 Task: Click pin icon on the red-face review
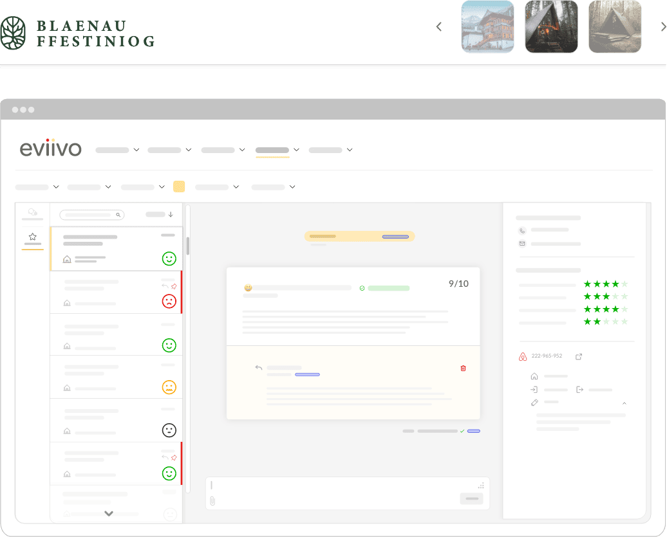[174, 286]
